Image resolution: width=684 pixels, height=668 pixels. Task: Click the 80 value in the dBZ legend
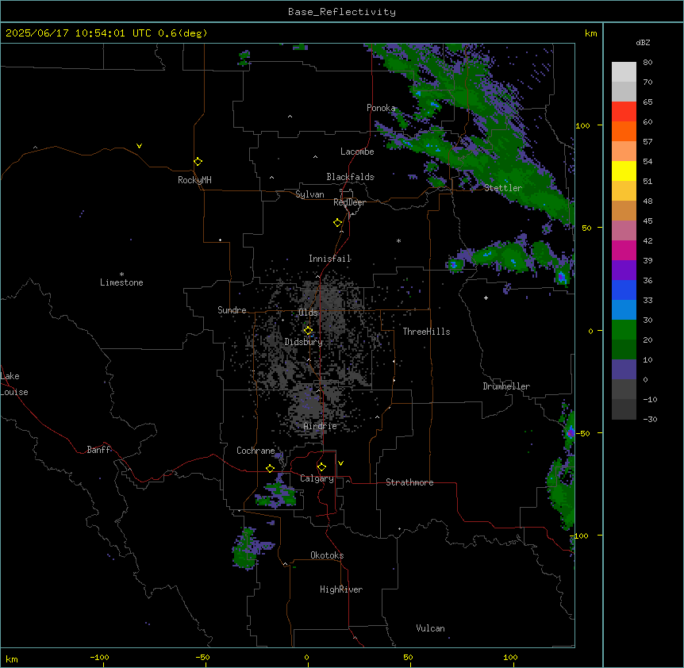click(647, 63)
